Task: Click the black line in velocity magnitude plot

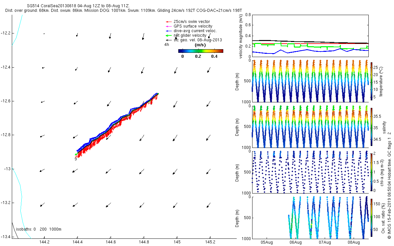Action: [310, 42]
